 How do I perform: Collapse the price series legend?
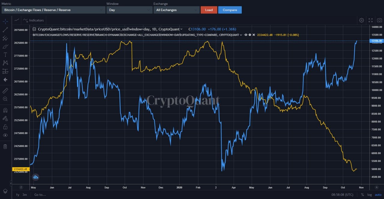(34, 29)
